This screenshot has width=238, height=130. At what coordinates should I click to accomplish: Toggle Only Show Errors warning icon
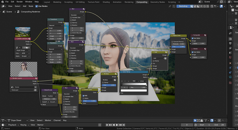[201, 120]
